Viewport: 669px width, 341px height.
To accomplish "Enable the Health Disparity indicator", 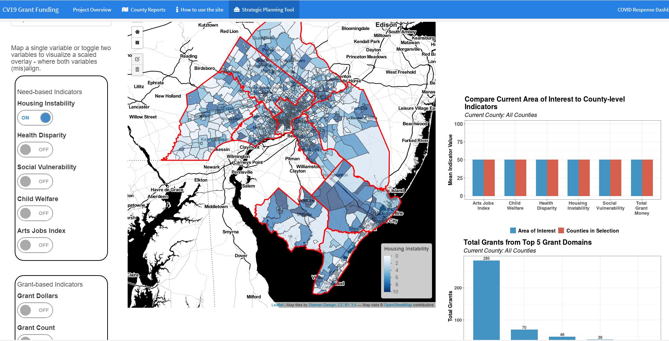I will click(x=35, y=149).
